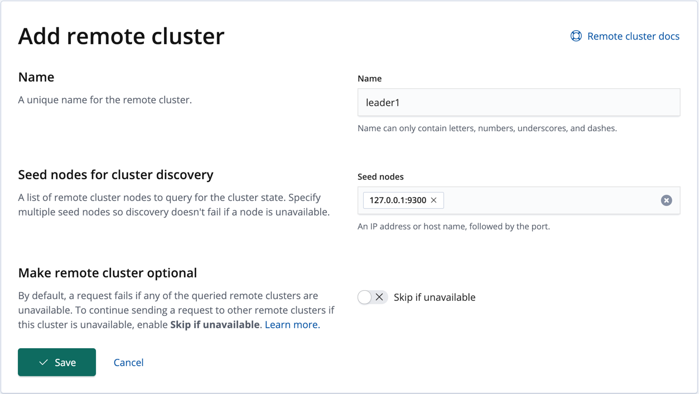Click the checkmark icon on the Save button

coord(43,362)
